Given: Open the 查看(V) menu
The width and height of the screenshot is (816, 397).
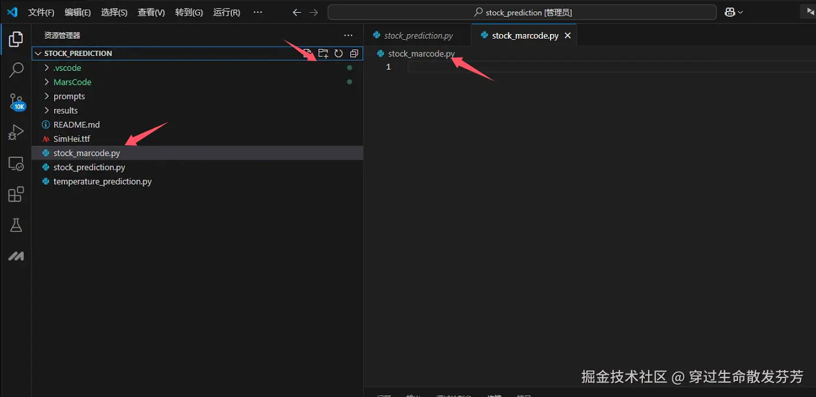Looking at the screenshot, I should click(x=151, y=12).
